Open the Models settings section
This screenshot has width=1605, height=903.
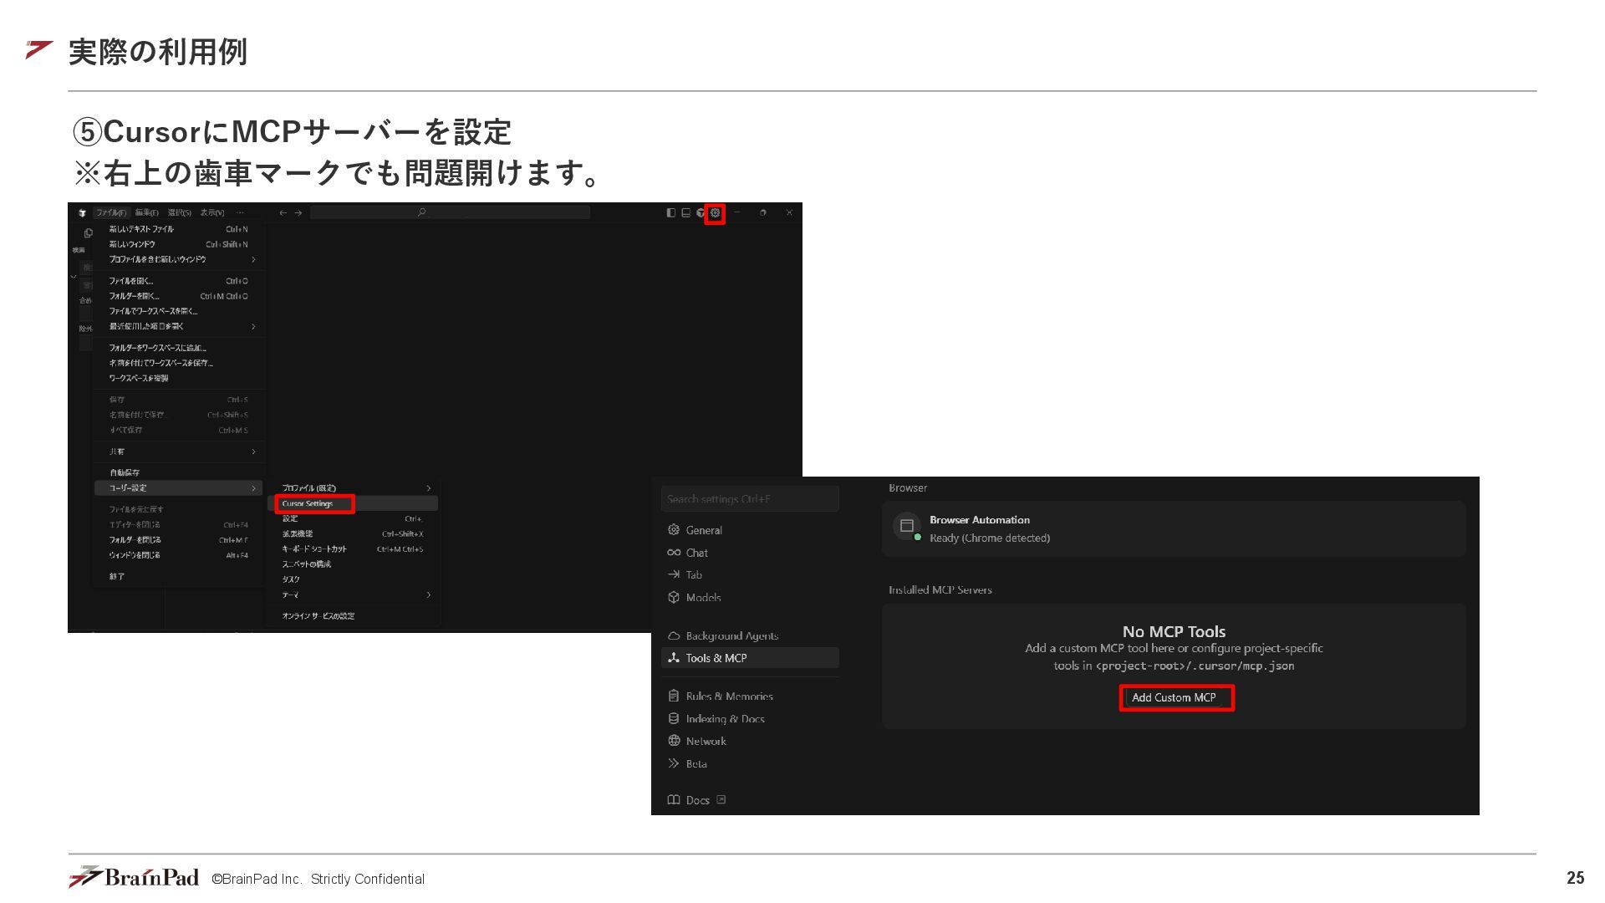coord(702,597)
